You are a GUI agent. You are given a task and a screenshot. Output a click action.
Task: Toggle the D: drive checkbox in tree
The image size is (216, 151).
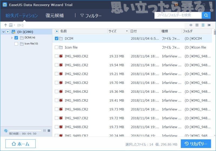(8, 32)
